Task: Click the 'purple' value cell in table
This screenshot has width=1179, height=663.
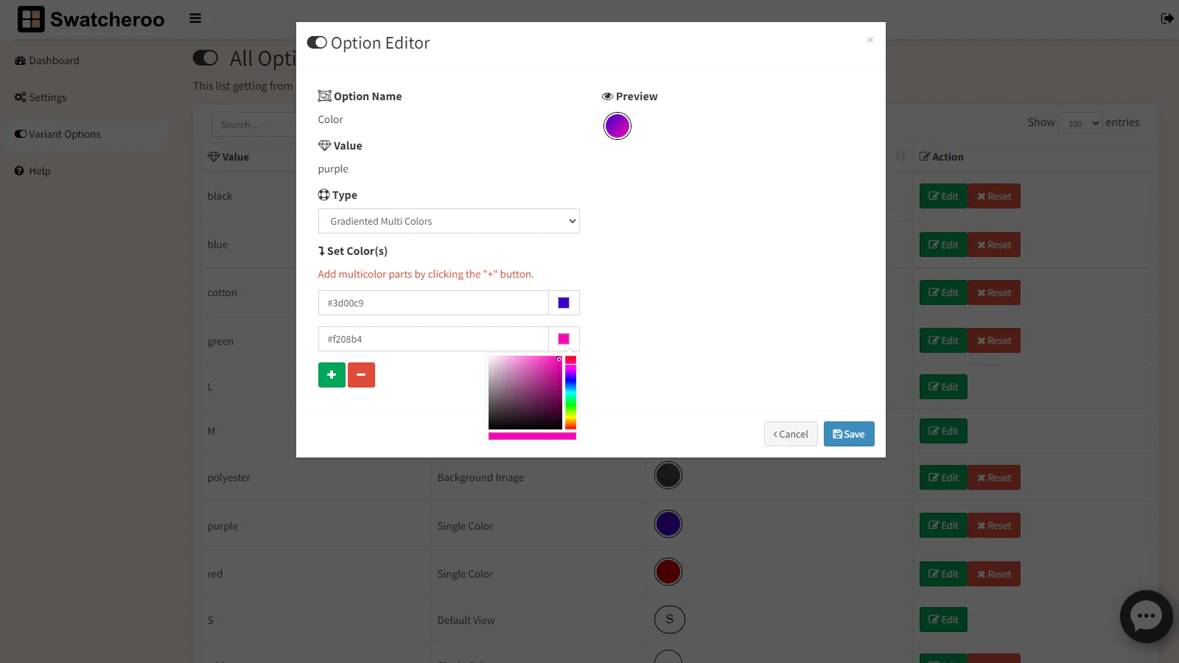Action: (223, 526)
